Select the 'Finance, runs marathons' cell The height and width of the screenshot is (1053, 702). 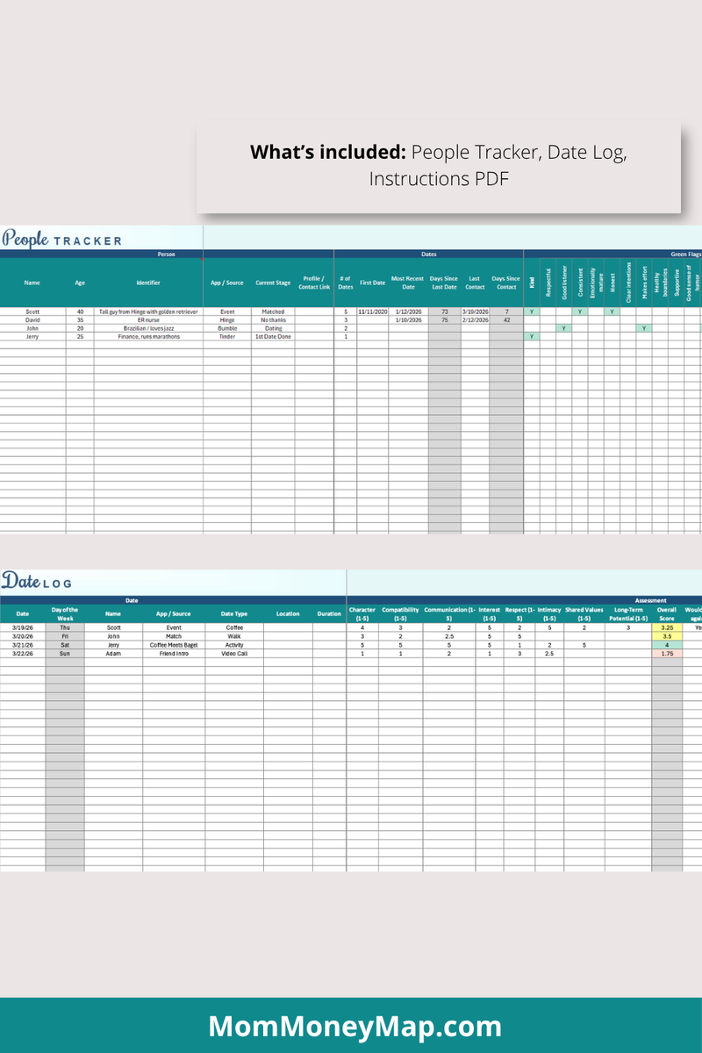click(148, 336)
